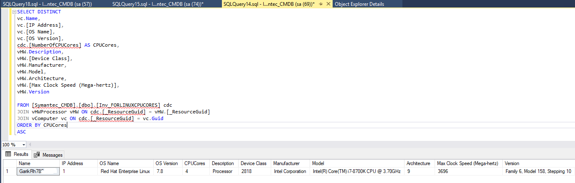Click the Model column header
575x183 pixels.
pyautogui.click(x=357, y=163)
